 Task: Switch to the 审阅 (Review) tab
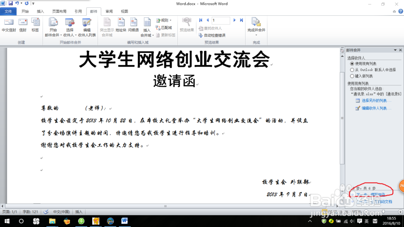click(x=109, y=11)
